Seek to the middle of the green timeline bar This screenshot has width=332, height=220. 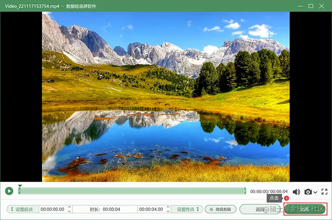click(x=132, y=191)
